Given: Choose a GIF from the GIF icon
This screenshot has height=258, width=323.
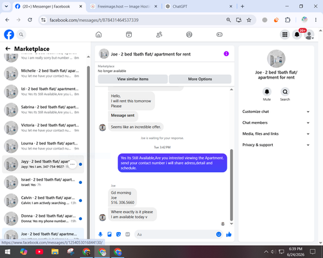Looking at the screenshot, I should (x=128, y=234).
